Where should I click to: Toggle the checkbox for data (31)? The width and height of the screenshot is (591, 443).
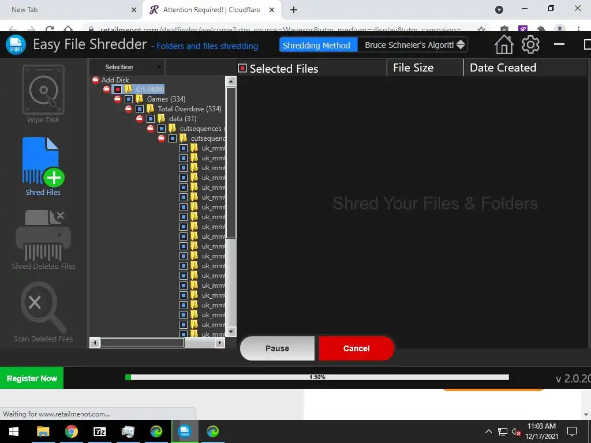point(151,119)
